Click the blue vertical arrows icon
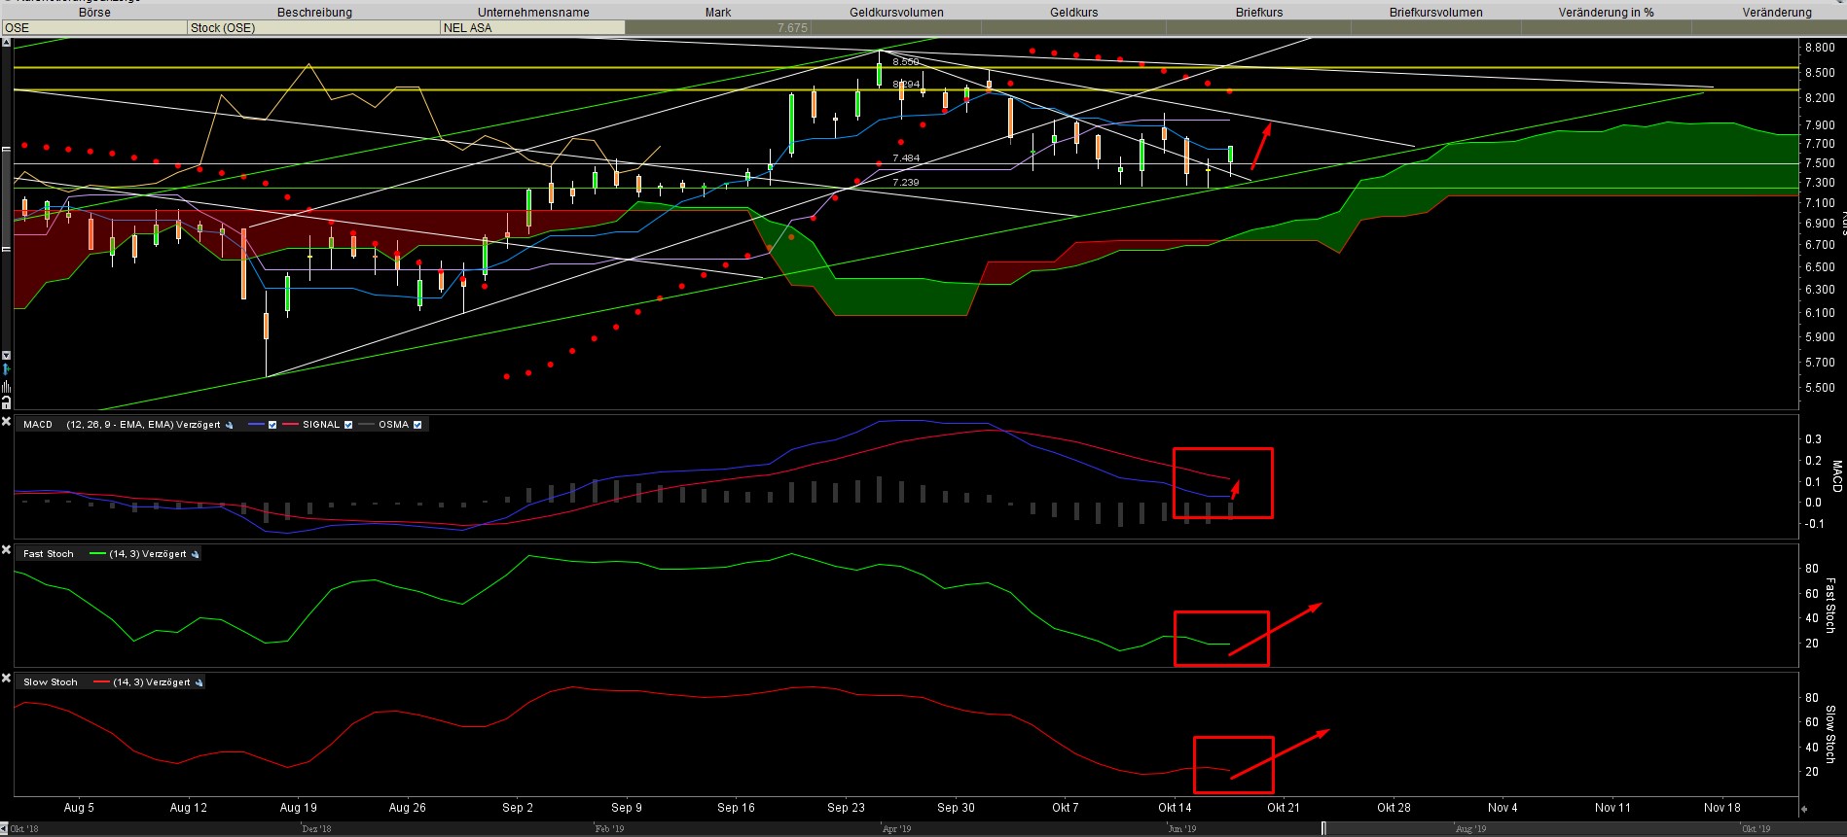Viewport: 1847px width, 837px height. pyautogui.click(x=6, y=370)
